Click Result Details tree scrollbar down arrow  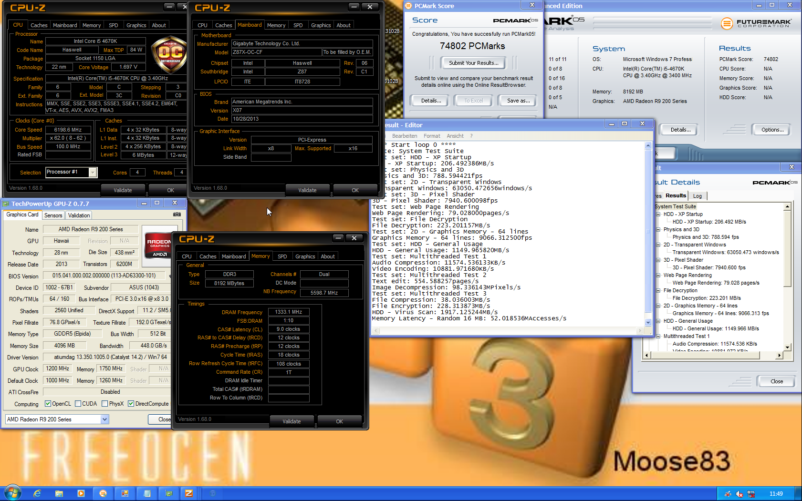click(x=787, y=347)
